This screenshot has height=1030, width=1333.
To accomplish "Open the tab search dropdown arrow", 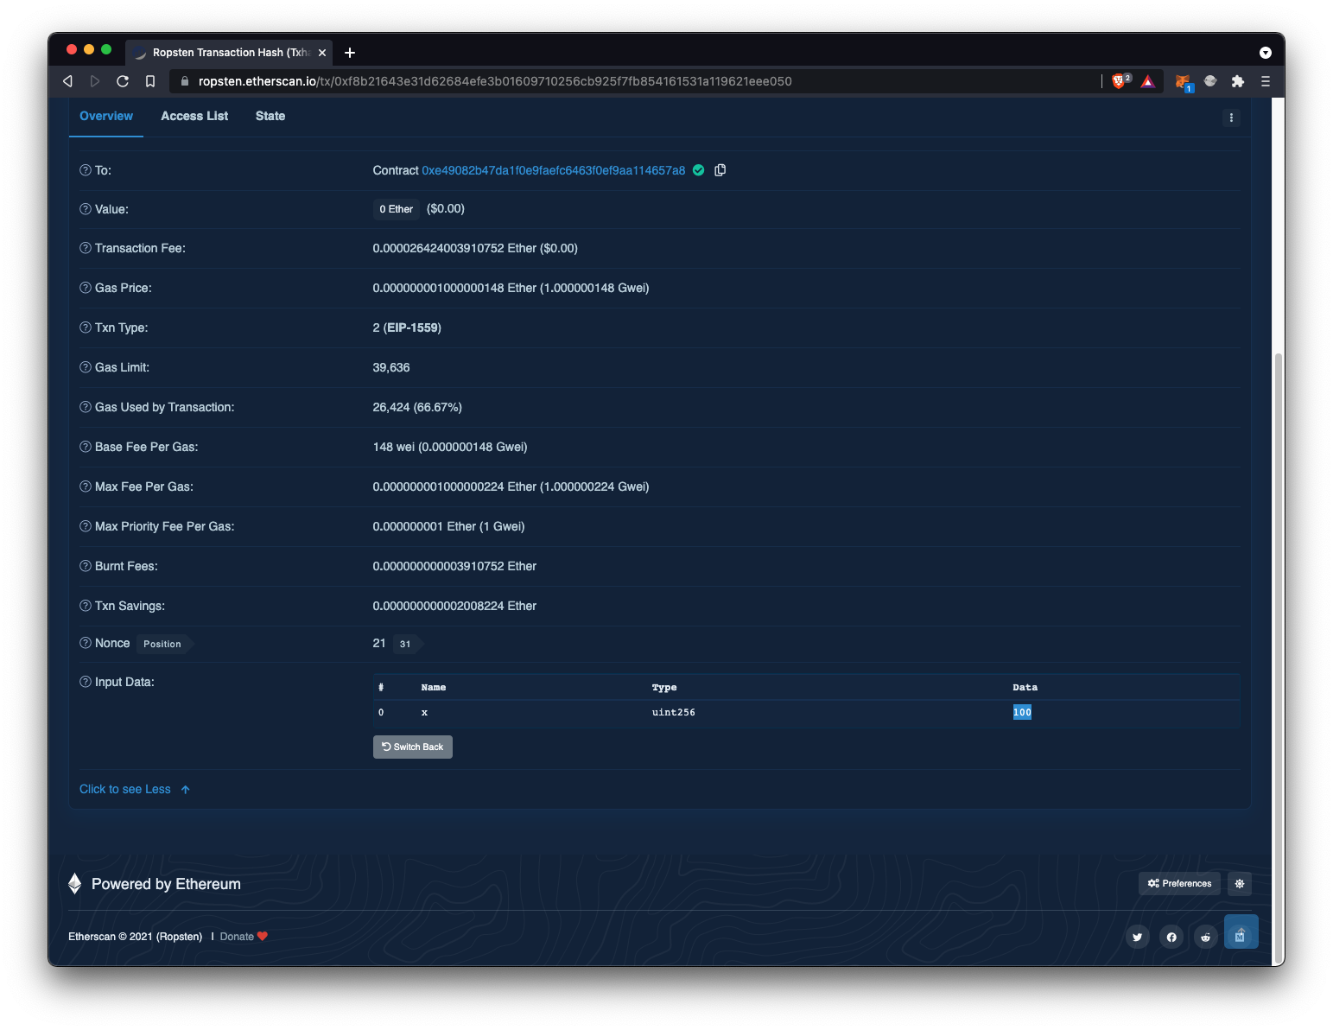I will click(x=1266, y=53).
